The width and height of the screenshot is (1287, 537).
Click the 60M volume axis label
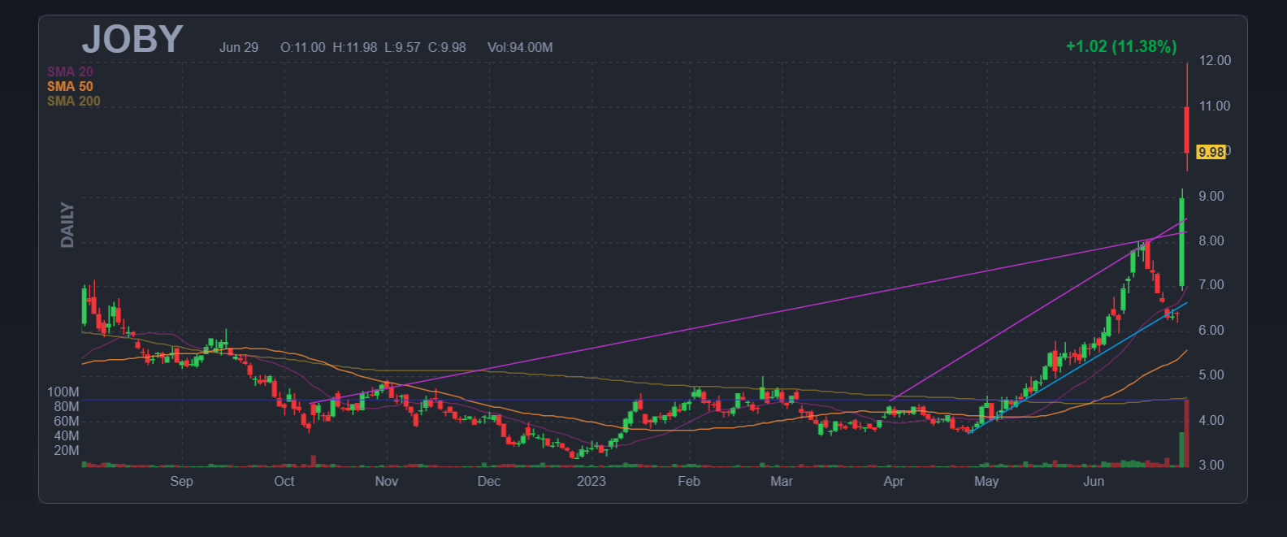tap(67, 422)
